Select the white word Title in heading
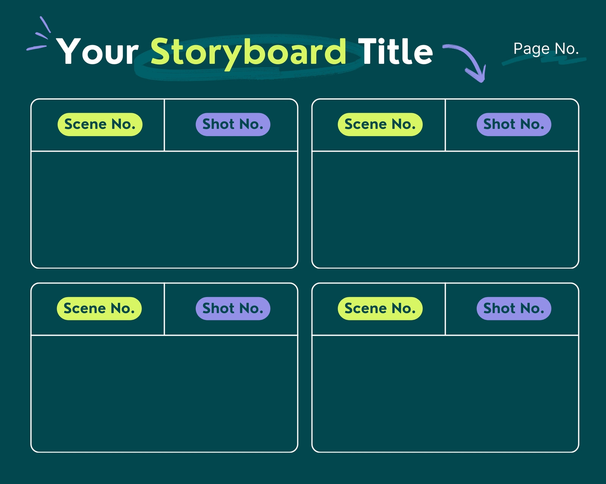The image size is (606, 484). (395, 51)
